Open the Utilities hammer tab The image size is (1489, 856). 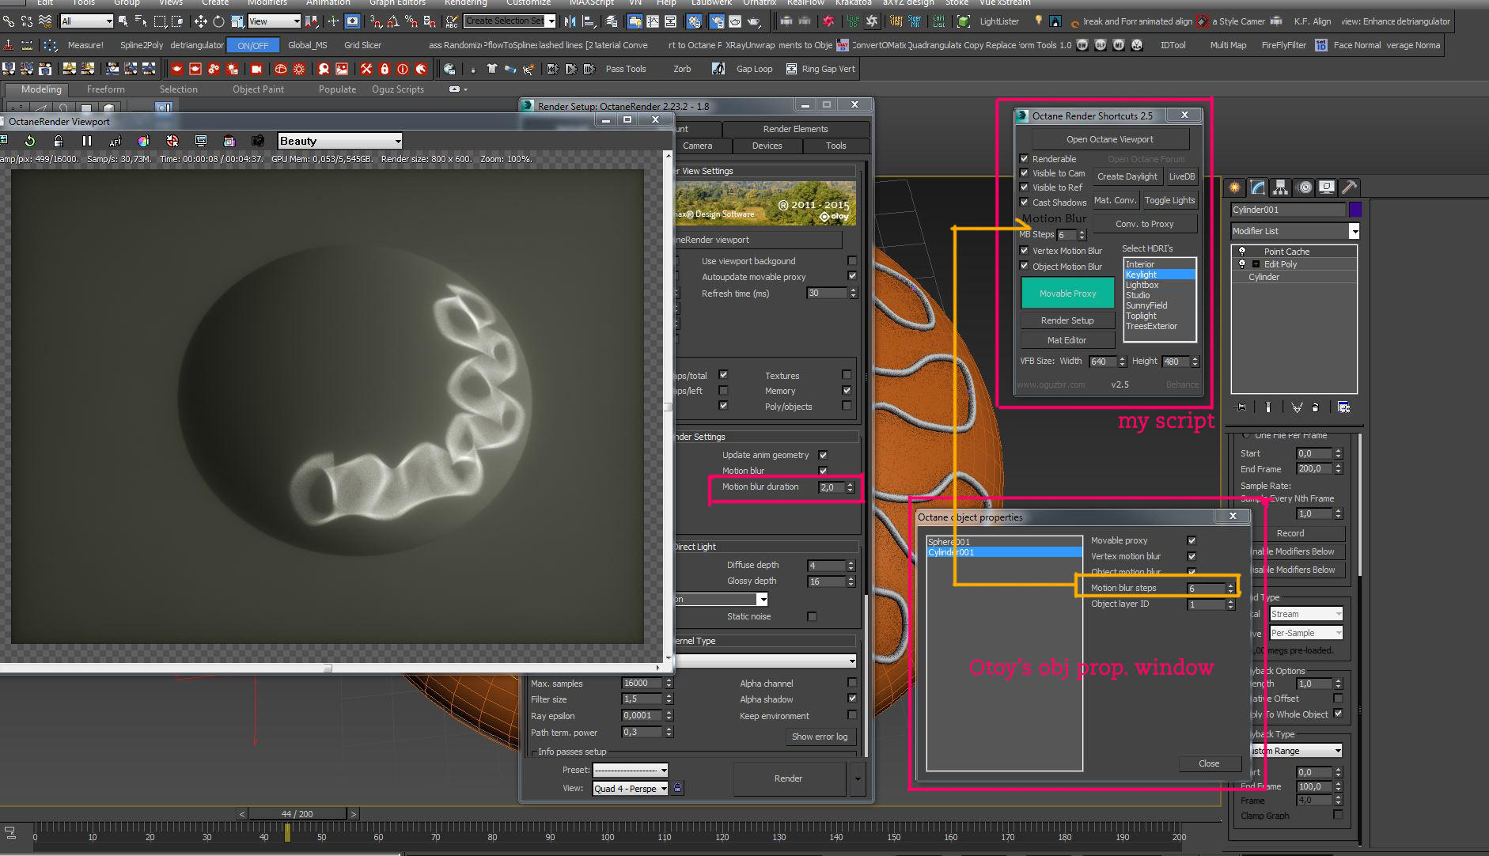(x=1350, y=187)
